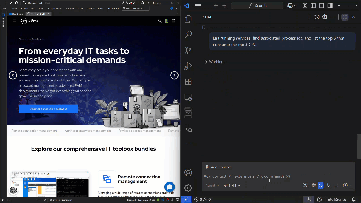Click the VS Code chat vertical scrollbar
The width and height of the screenshot is (361, 203).
359,147
